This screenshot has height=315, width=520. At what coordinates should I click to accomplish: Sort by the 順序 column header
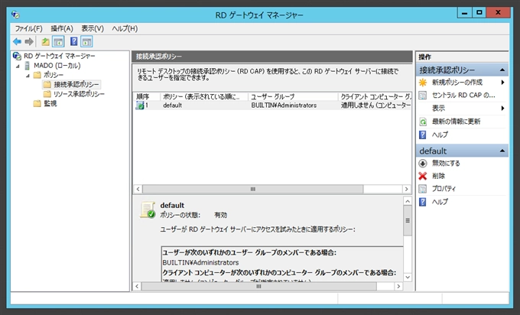pyautogui.click(x=148, y=96)
